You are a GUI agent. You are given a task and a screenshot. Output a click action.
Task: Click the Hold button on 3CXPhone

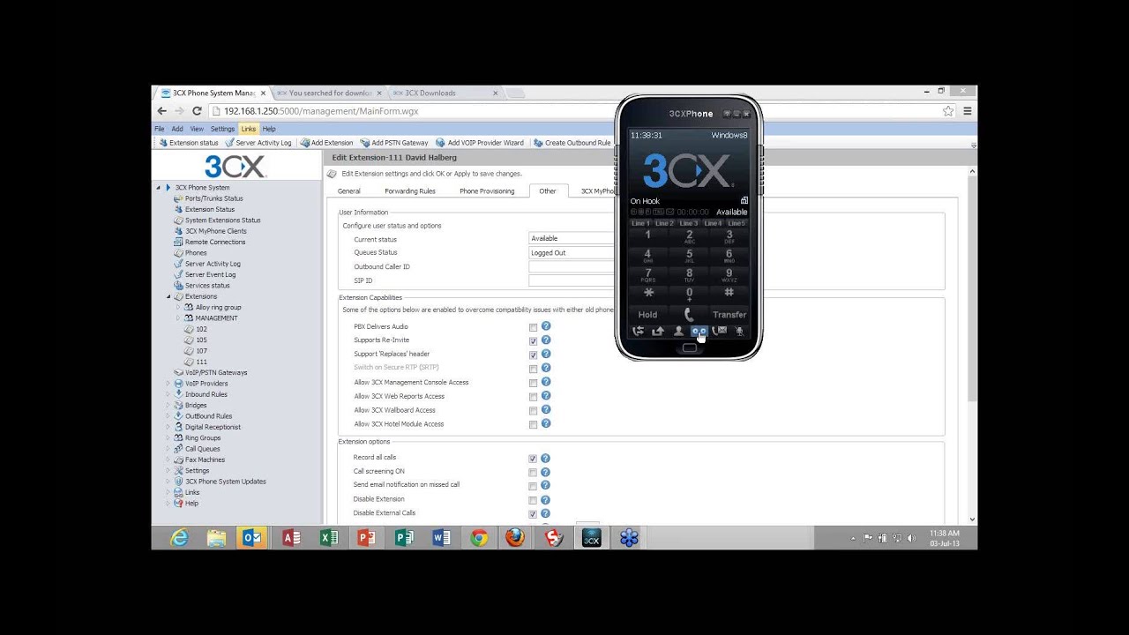coord(647,314)
